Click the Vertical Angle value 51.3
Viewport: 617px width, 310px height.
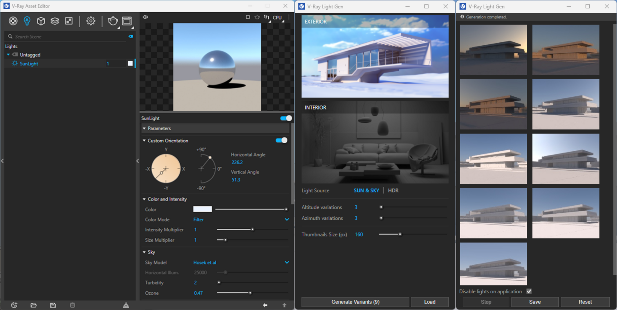pyautogui.click(x=236, y=180)
